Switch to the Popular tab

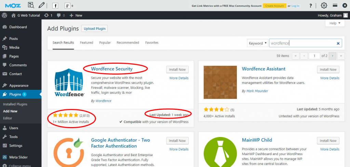(x=105, y=43)
